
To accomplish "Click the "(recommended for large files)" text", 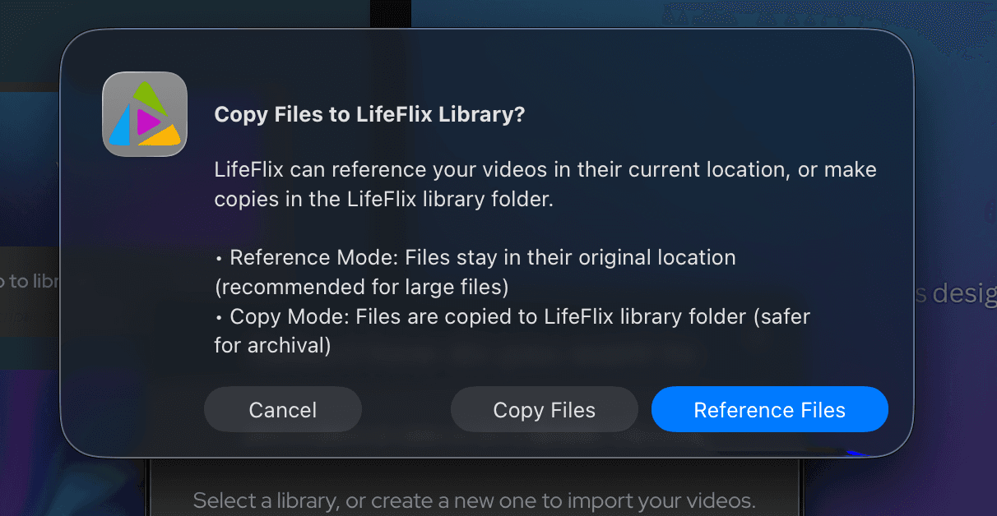I will tap(361, 288).
